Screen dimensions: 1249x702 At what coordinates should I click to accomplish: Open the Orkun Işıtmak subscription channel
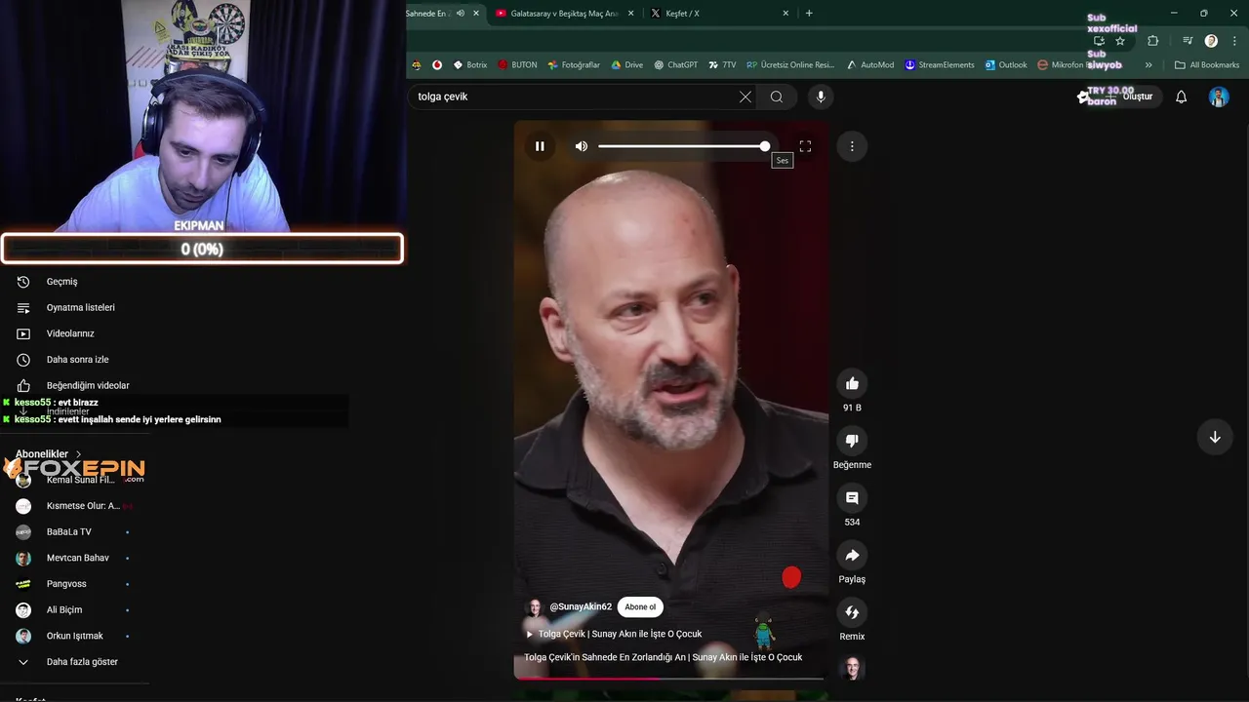click(76, 636)
